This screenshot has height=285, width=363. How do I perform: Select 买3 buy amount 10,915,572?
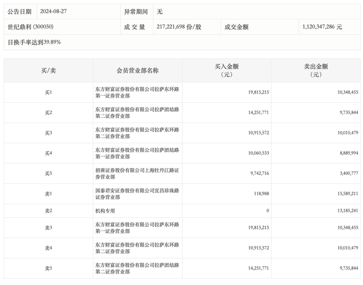click(x=259, y=133)
